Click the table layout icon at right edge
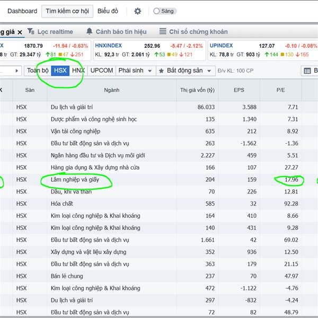The height and width of the screenshot is (318, 318). click(x=307, y=70)
